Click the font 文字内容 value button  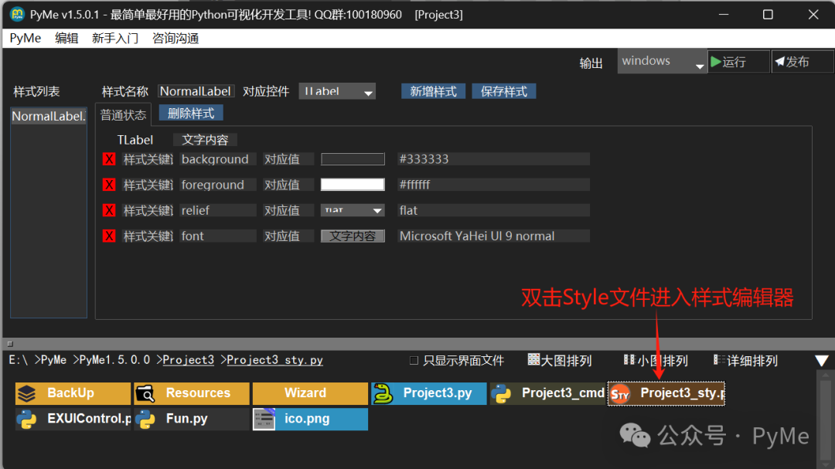point(353,236)
